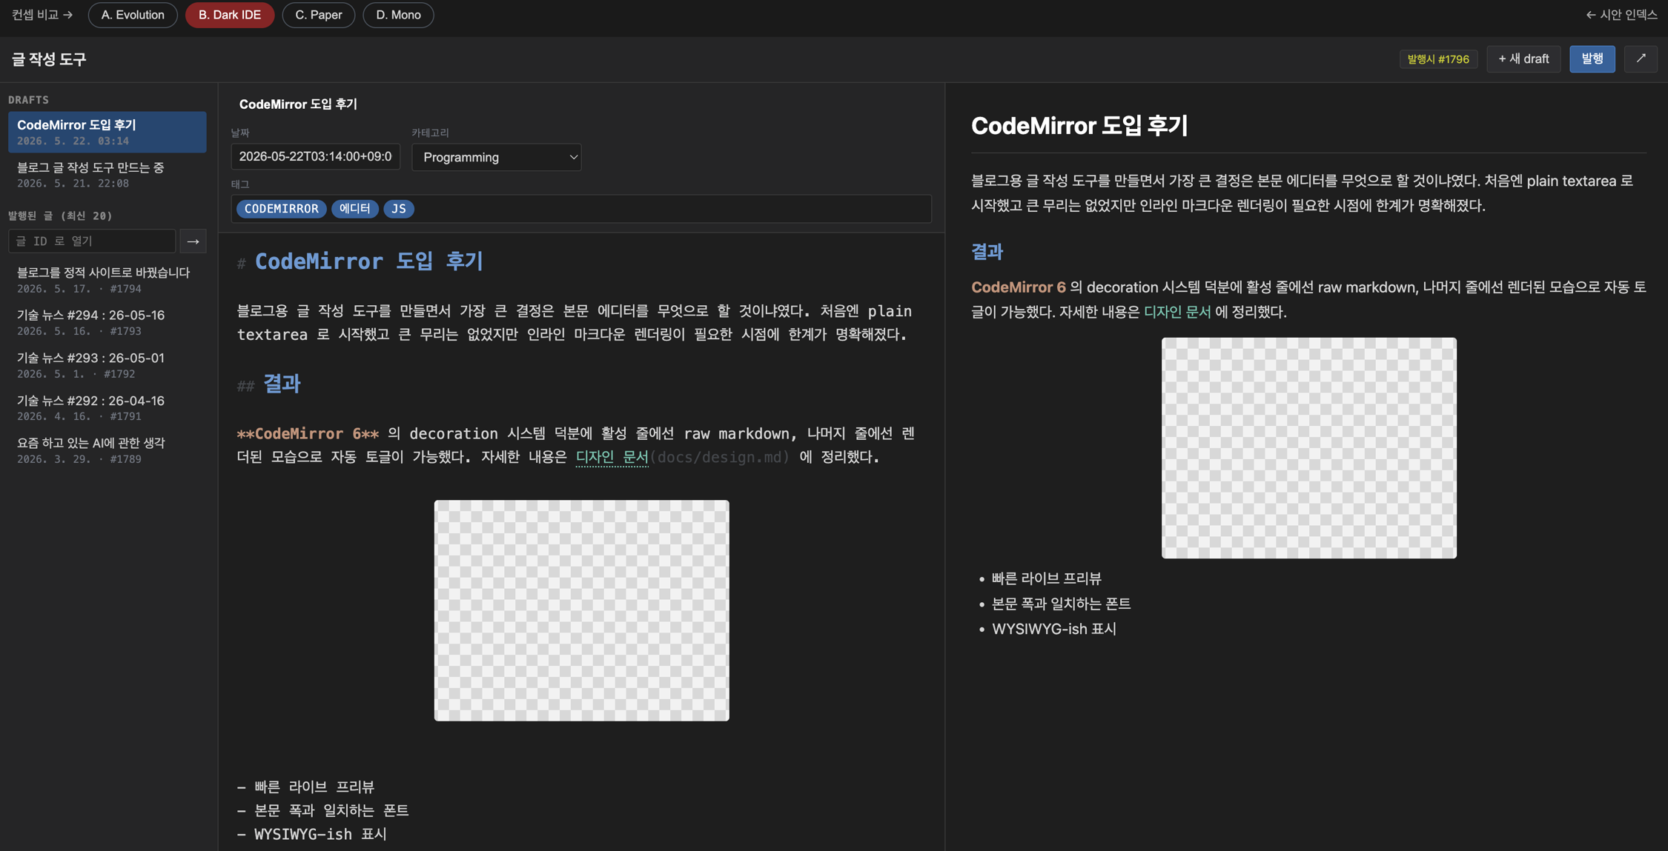
Task: Click the 발행된 글 (최신 20) section header
Action: click(60, 216)
